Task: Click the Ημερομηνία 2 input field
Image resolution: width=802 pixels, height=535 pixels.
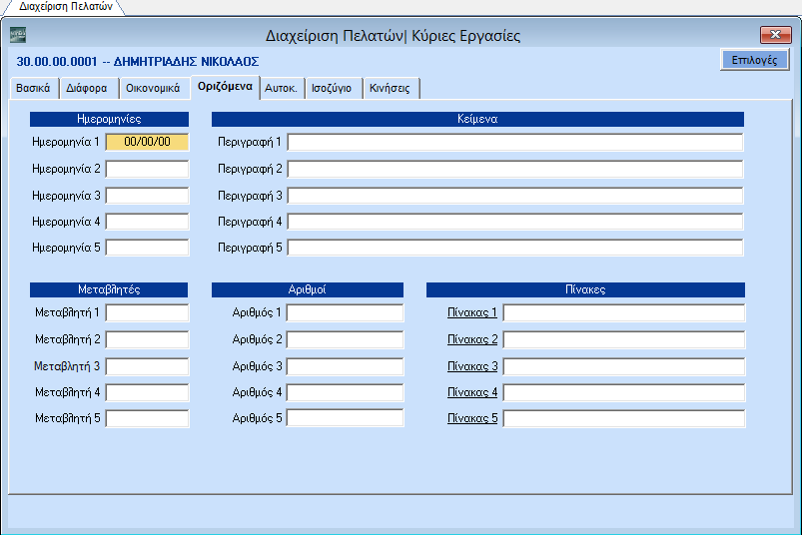Action: point(147,169)
